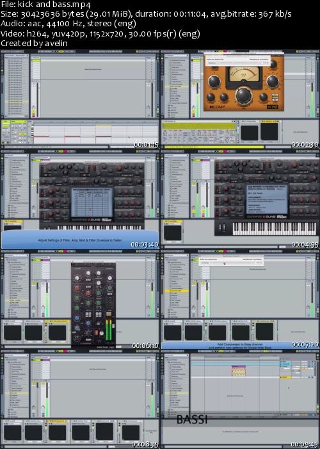Click the 'File: kick and bass.mp4' header text

tap(46, 4)
